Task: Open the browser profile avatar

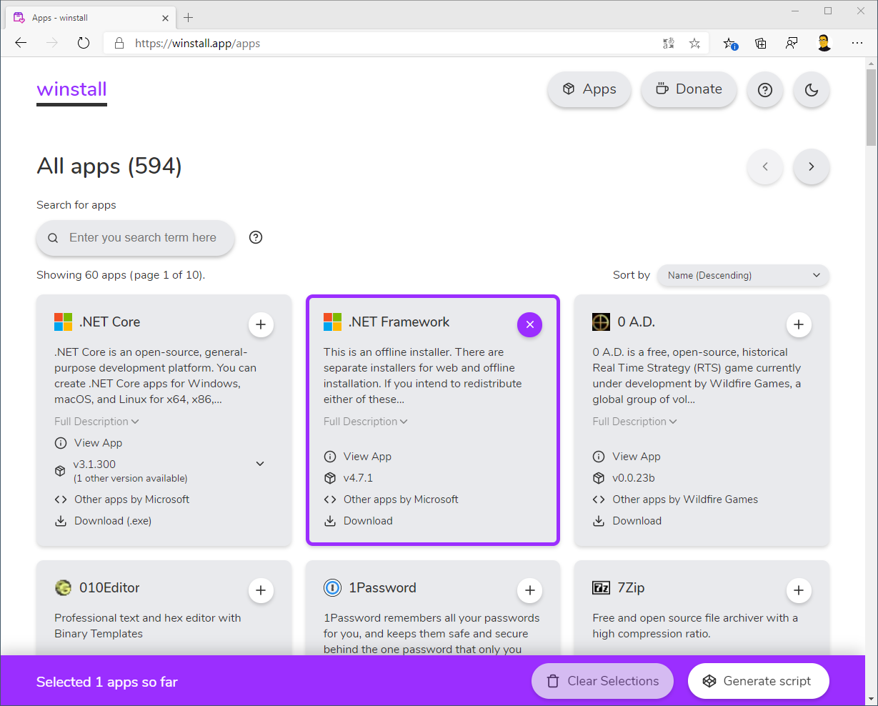Action: click(x=824, y=44)
